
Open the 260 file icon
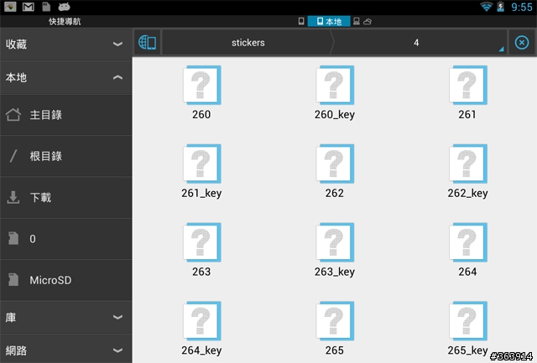click(x=201, y=86)
